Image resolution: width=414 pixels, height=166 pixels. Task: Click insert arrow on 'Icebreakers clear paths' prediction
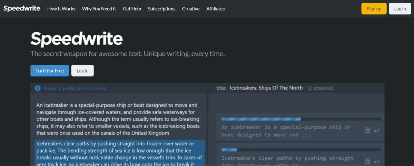pos(377,161)
